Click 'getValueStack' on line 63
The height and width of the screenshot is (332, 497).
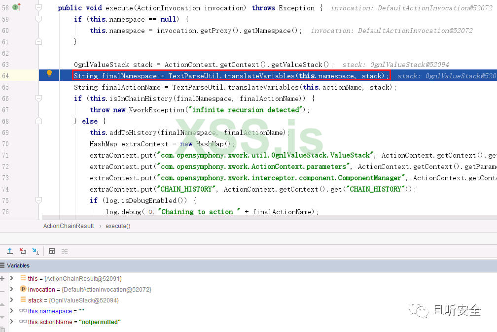(x=297, y=65)
